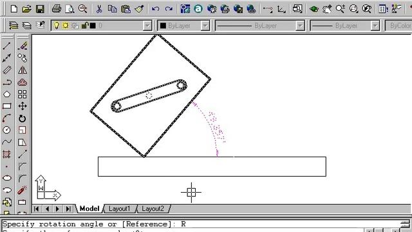Select the Move tool
The image size is (412, 232).
(23, 106)
